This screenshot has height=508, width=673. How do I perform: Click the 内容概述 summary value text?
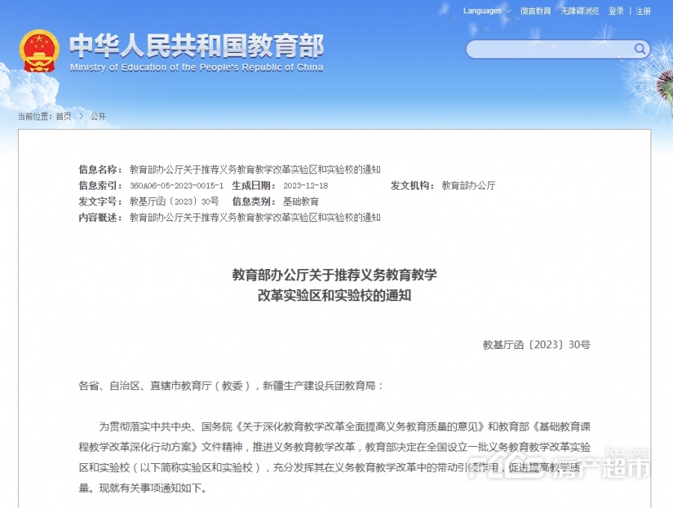(x=255, y=218)
